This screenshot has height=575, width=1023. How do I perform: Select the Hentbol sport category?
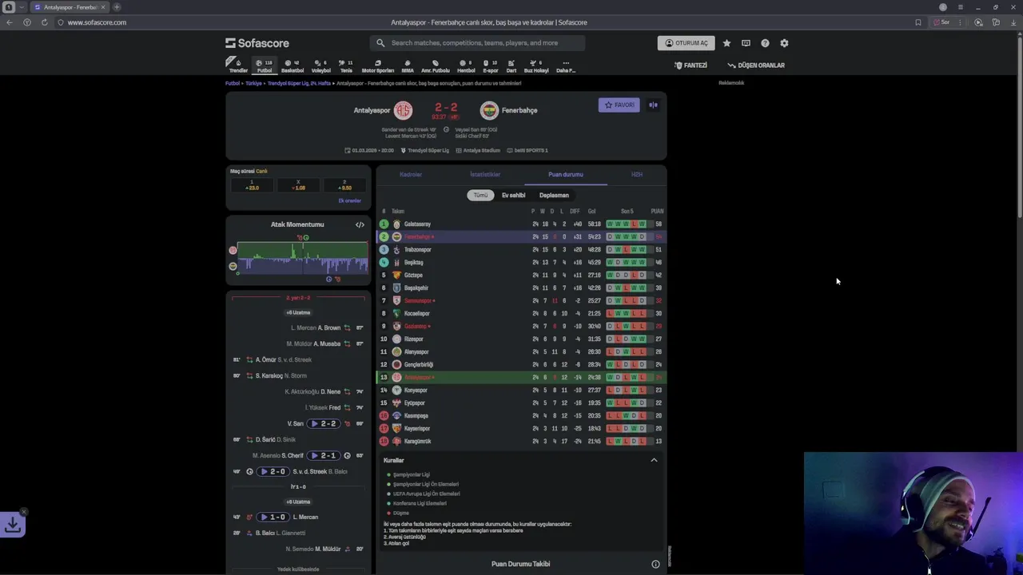(x=466, y=65)
